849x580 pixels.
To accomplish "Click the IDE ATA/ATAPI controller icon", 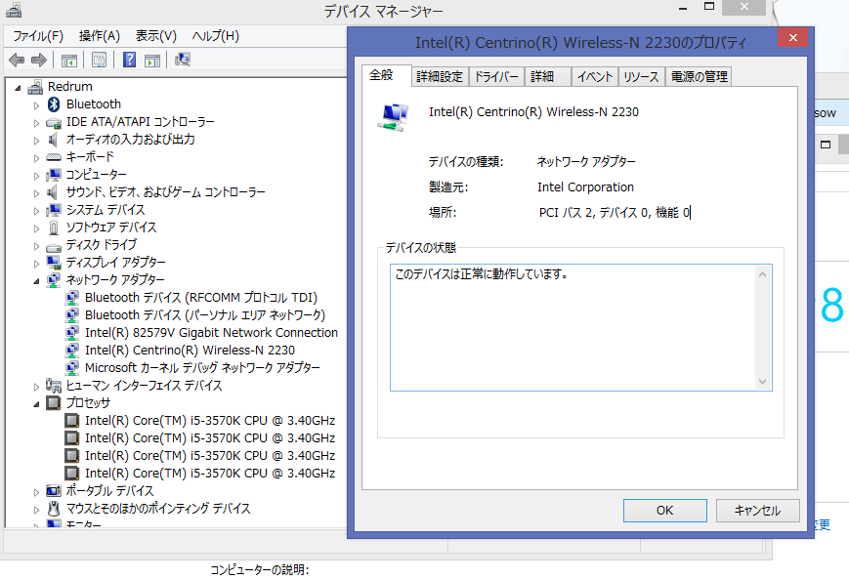I will tap(54, 122).
